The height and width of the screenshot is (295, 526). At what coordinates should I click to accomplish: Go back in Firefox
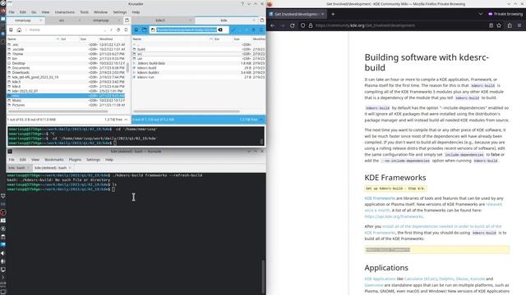pos(273,25)
